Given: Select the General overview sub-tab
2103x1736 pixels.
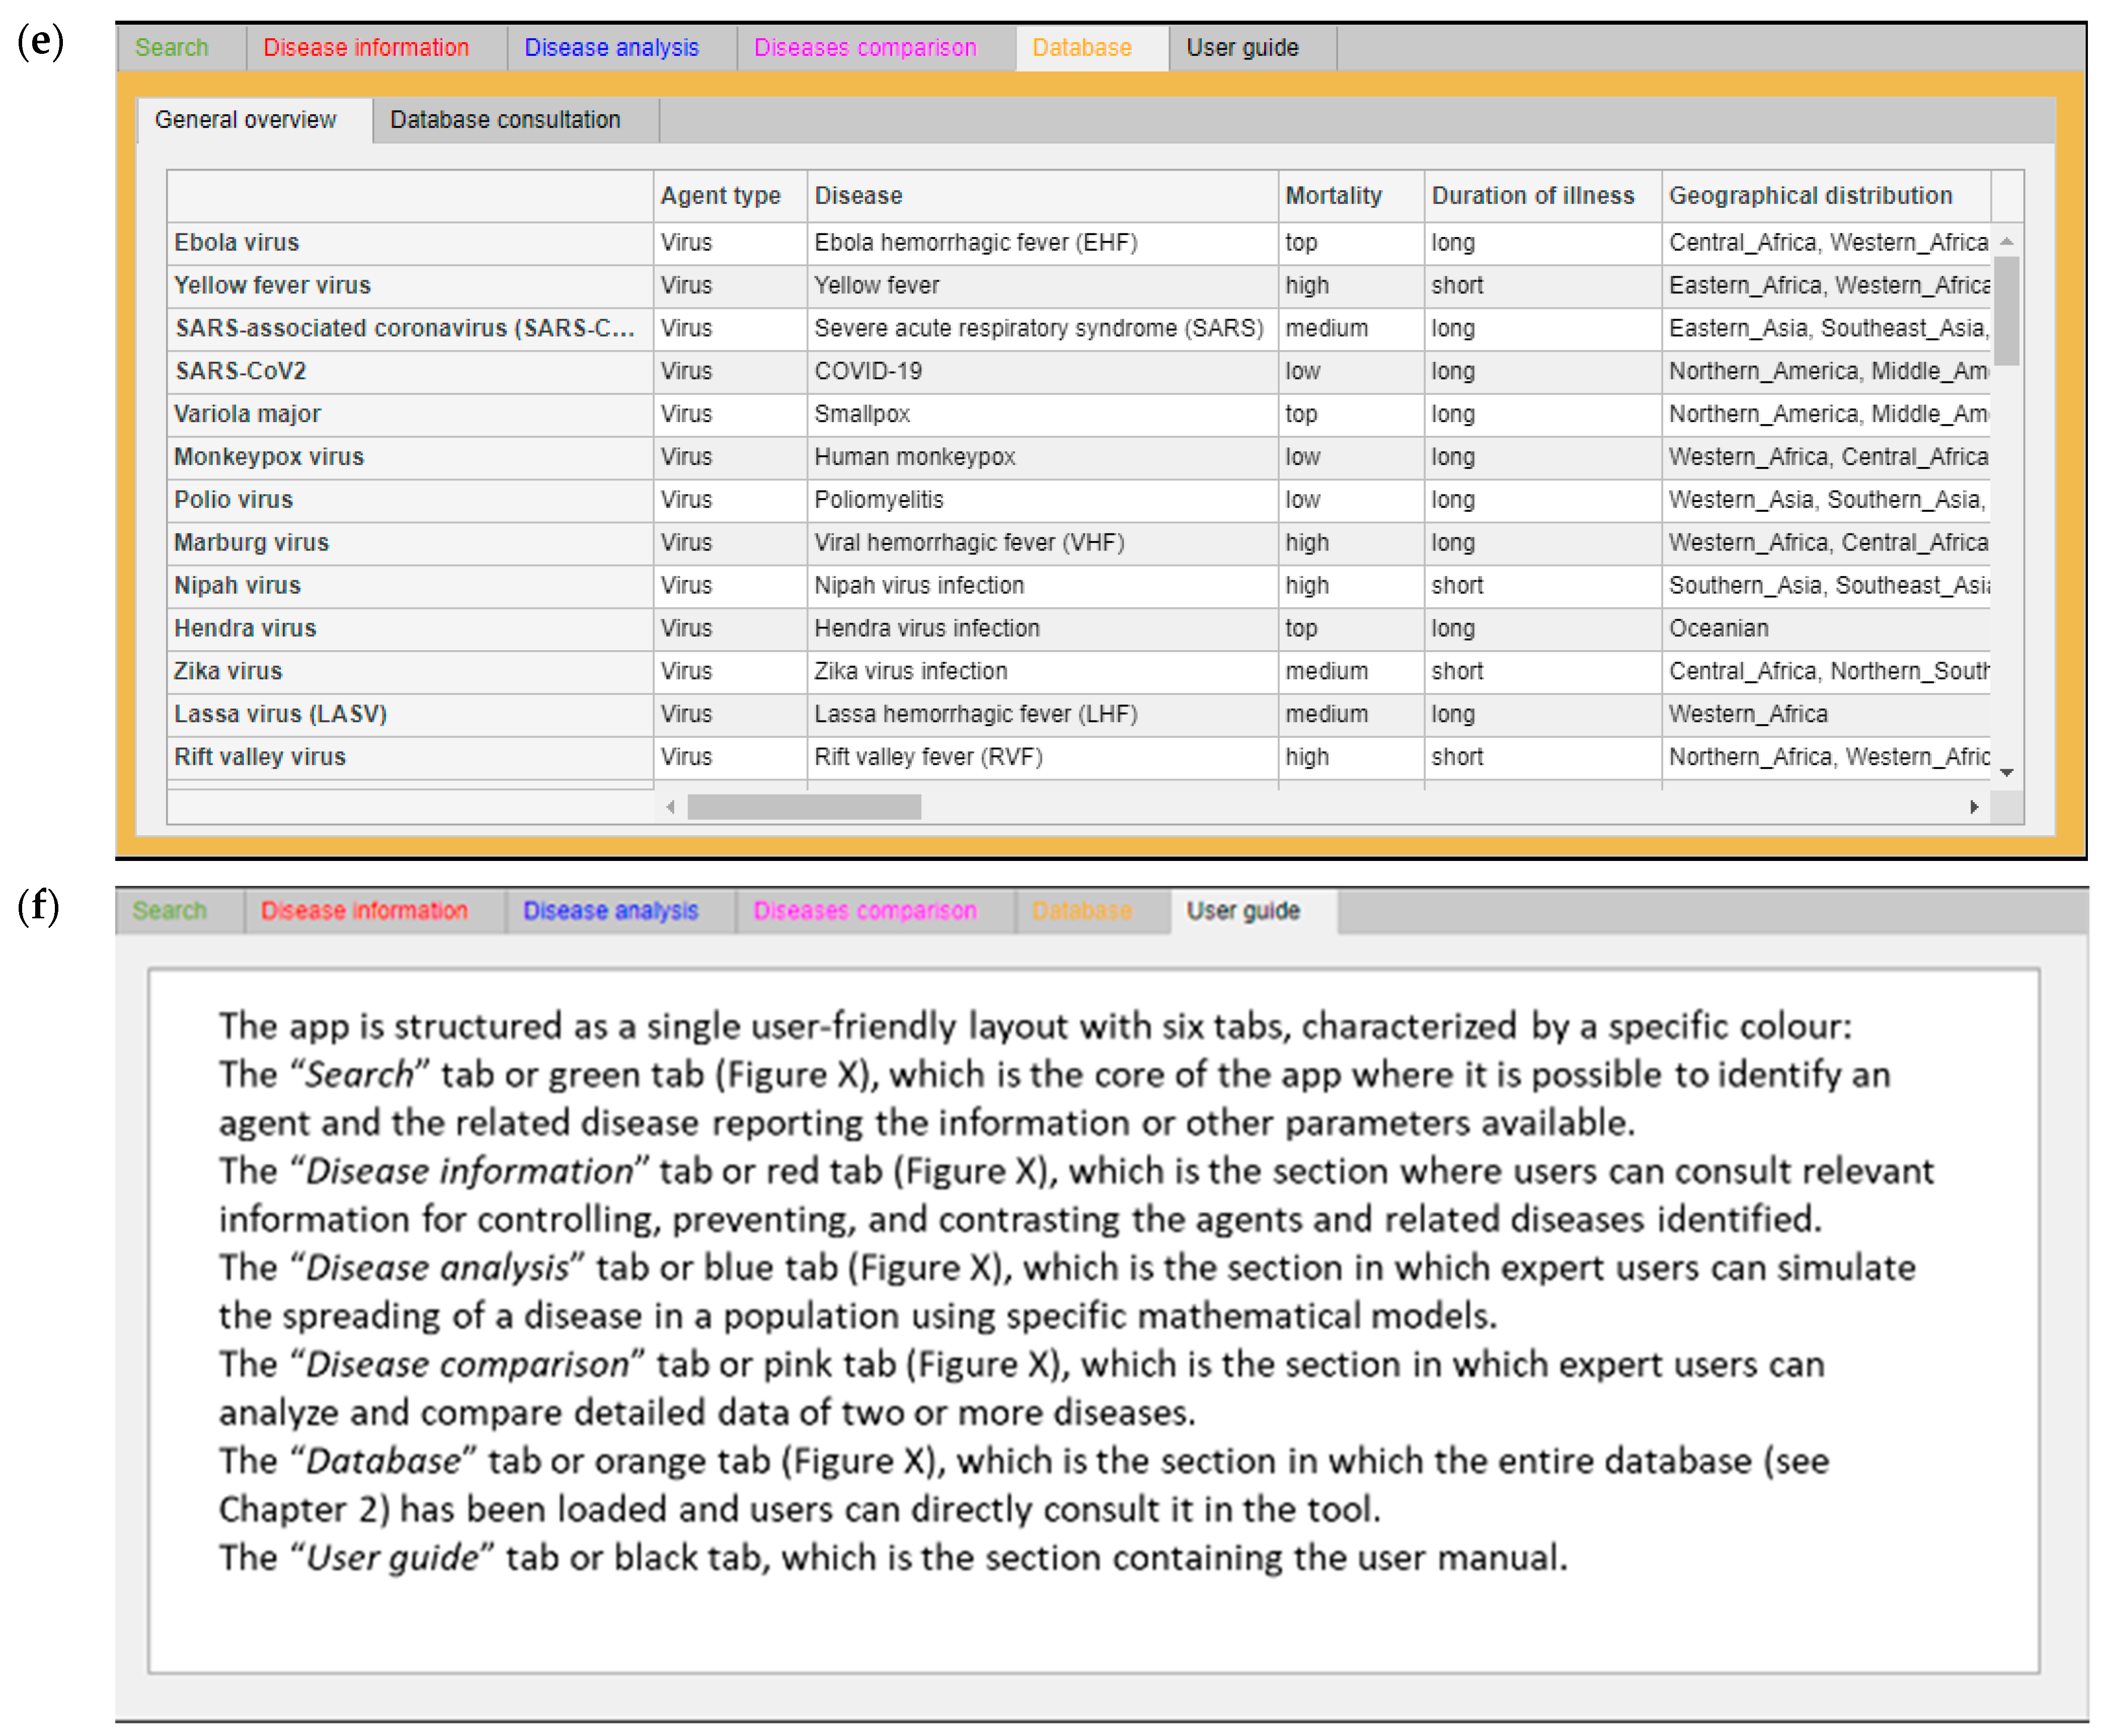Looking at the screenshot, I should (x=246, y=120).
